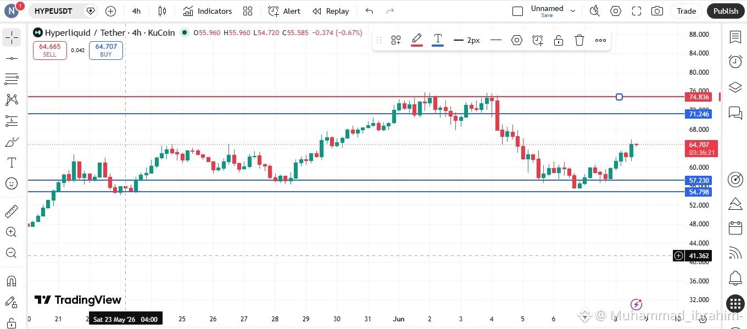747x329 pixels.
Task: Add alert on the selected horizontal line
Action: [x=538, y=40]
